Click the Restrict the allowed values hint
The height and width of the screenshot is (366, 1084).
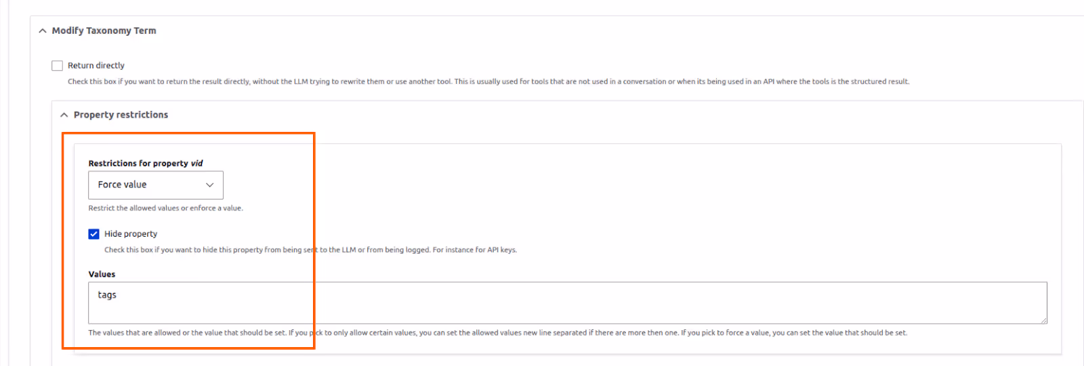(165, 208)
